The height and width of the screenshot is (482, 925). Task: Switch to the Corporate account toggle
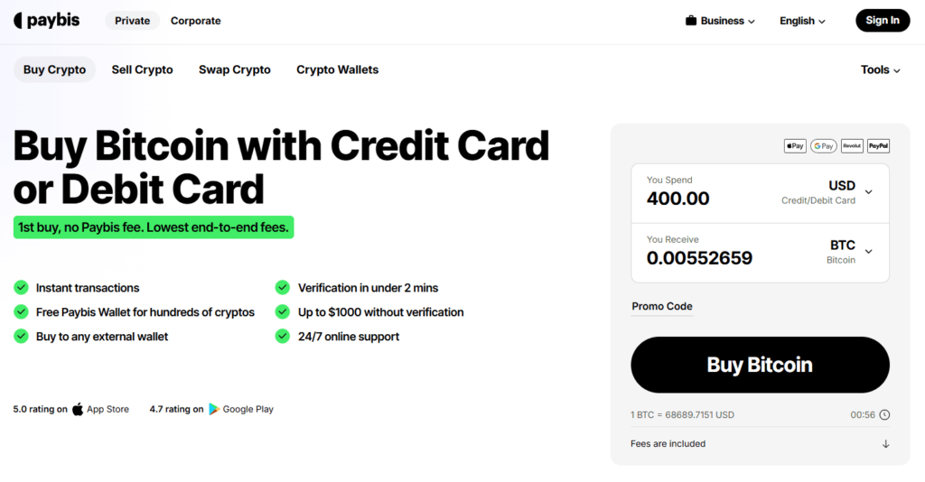click(x=195, y=21)
